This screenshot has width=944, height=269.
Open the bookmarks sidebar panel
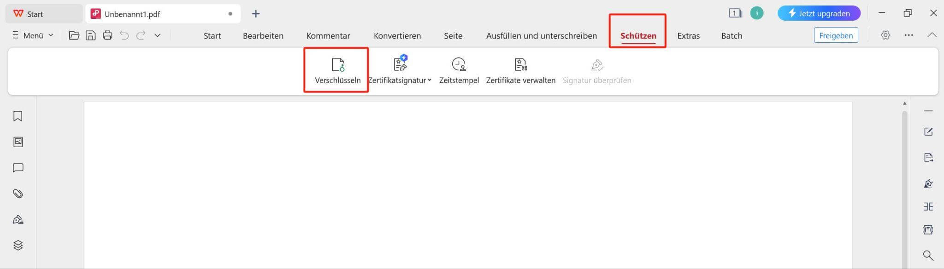(18, 116)
